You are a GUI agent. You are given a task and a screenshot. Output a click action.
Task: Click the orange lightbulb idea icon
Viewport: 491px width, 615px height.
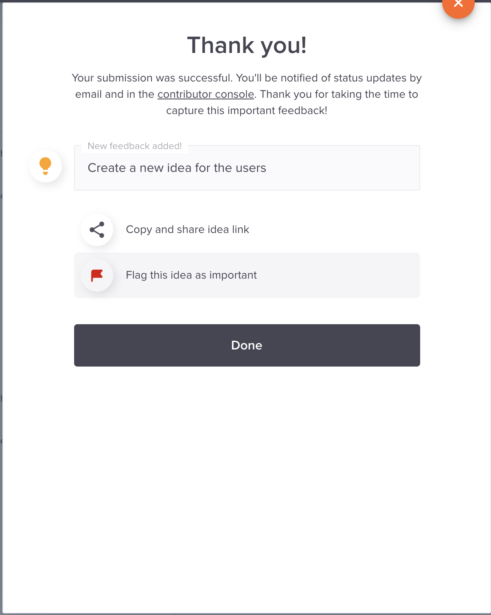[x=46, y=166]
